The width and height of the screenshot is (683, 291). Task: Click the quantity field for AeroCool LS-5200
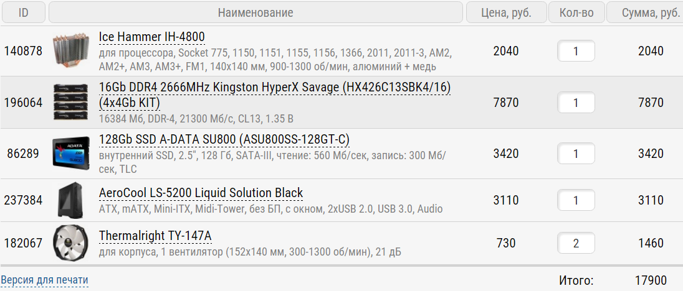(x=576, y=200)
